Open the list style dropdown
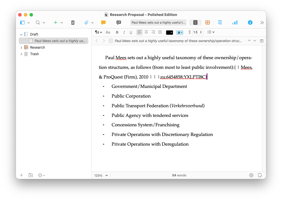 pyautogui.click(x=211, y=32)
